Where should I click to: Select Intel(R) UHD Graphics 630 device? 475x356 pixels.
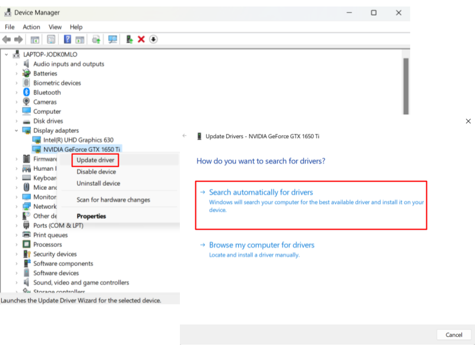[x=78, y=140]
